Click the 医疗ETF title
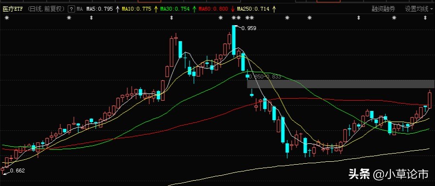Screen dimensions: 435x186 [x=13, y=9]
